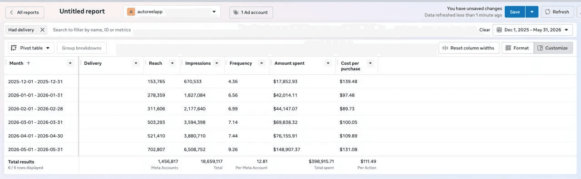The height and width of the screenshot is (179, 581).
Task: Click the sort ascending arrow next to Month
Action: pos(29,63)
